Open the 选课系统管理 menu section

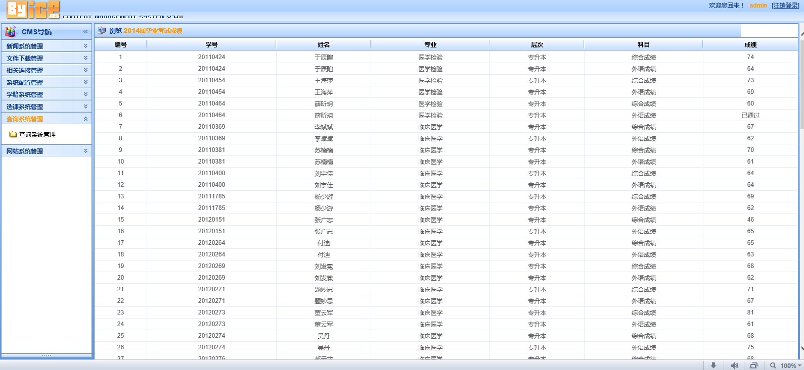pyautogui.click(x=47, y=107)
